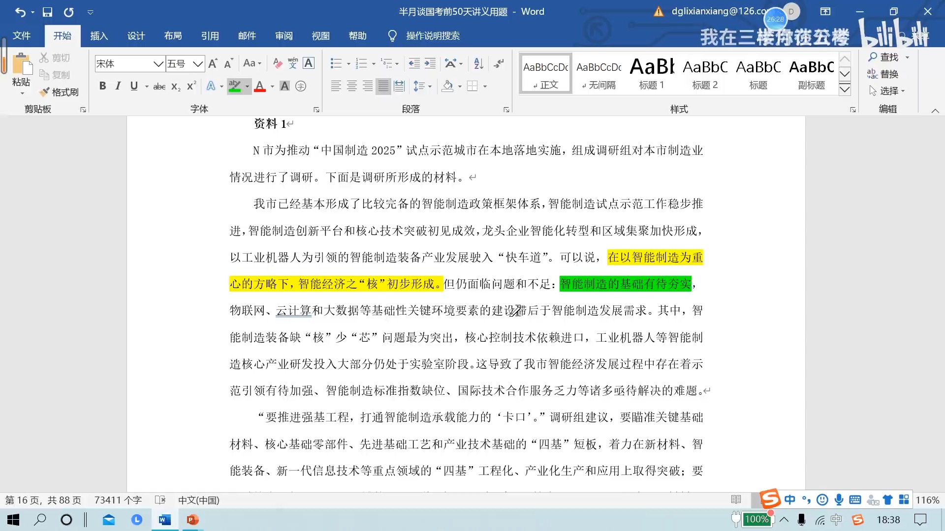This screenshot has height=531, width=945.
Task: Clear all formatting with the eraser icon
Action: pos(278,63)
